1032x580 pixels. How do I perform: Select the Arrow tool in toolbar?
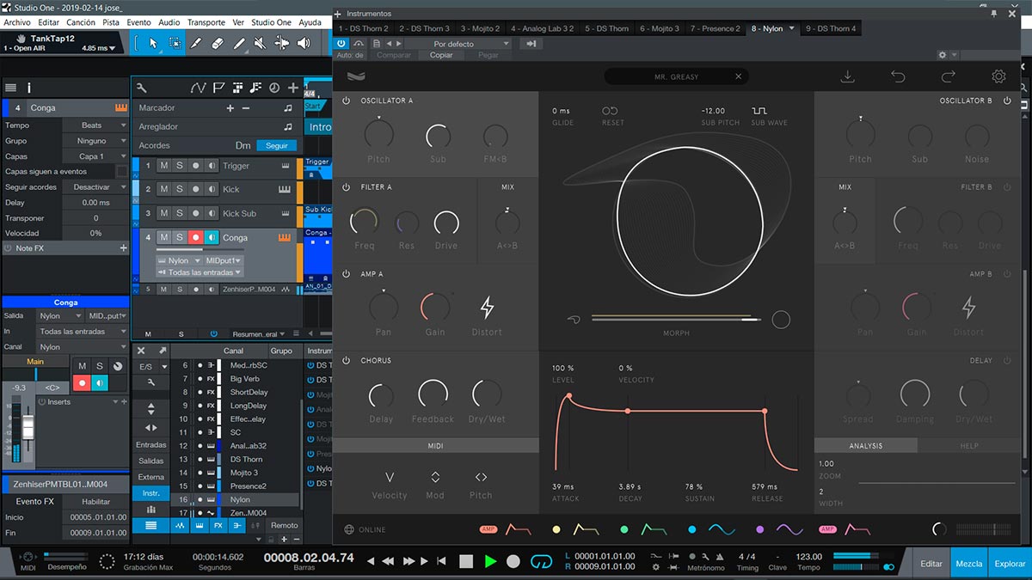[x=154, y=42]
